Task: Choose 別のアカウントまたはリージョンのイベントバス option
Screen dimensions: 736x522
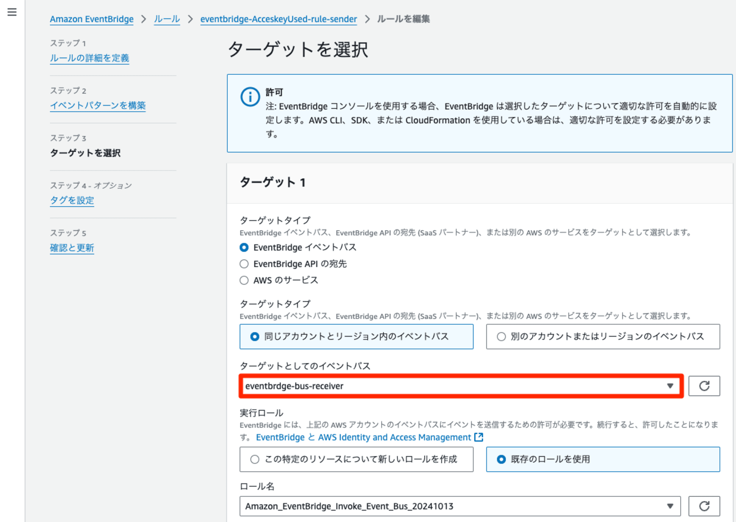Action: (x=603, y=336)
